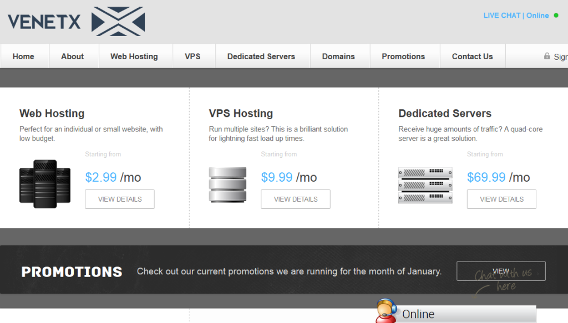Click 'Perfect for an individual or small website' text

pyautogui.click(x=91, y=134)
